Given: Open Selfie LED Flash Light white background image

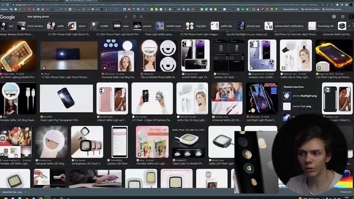Looking at the screenshot, I should [222, 142].
